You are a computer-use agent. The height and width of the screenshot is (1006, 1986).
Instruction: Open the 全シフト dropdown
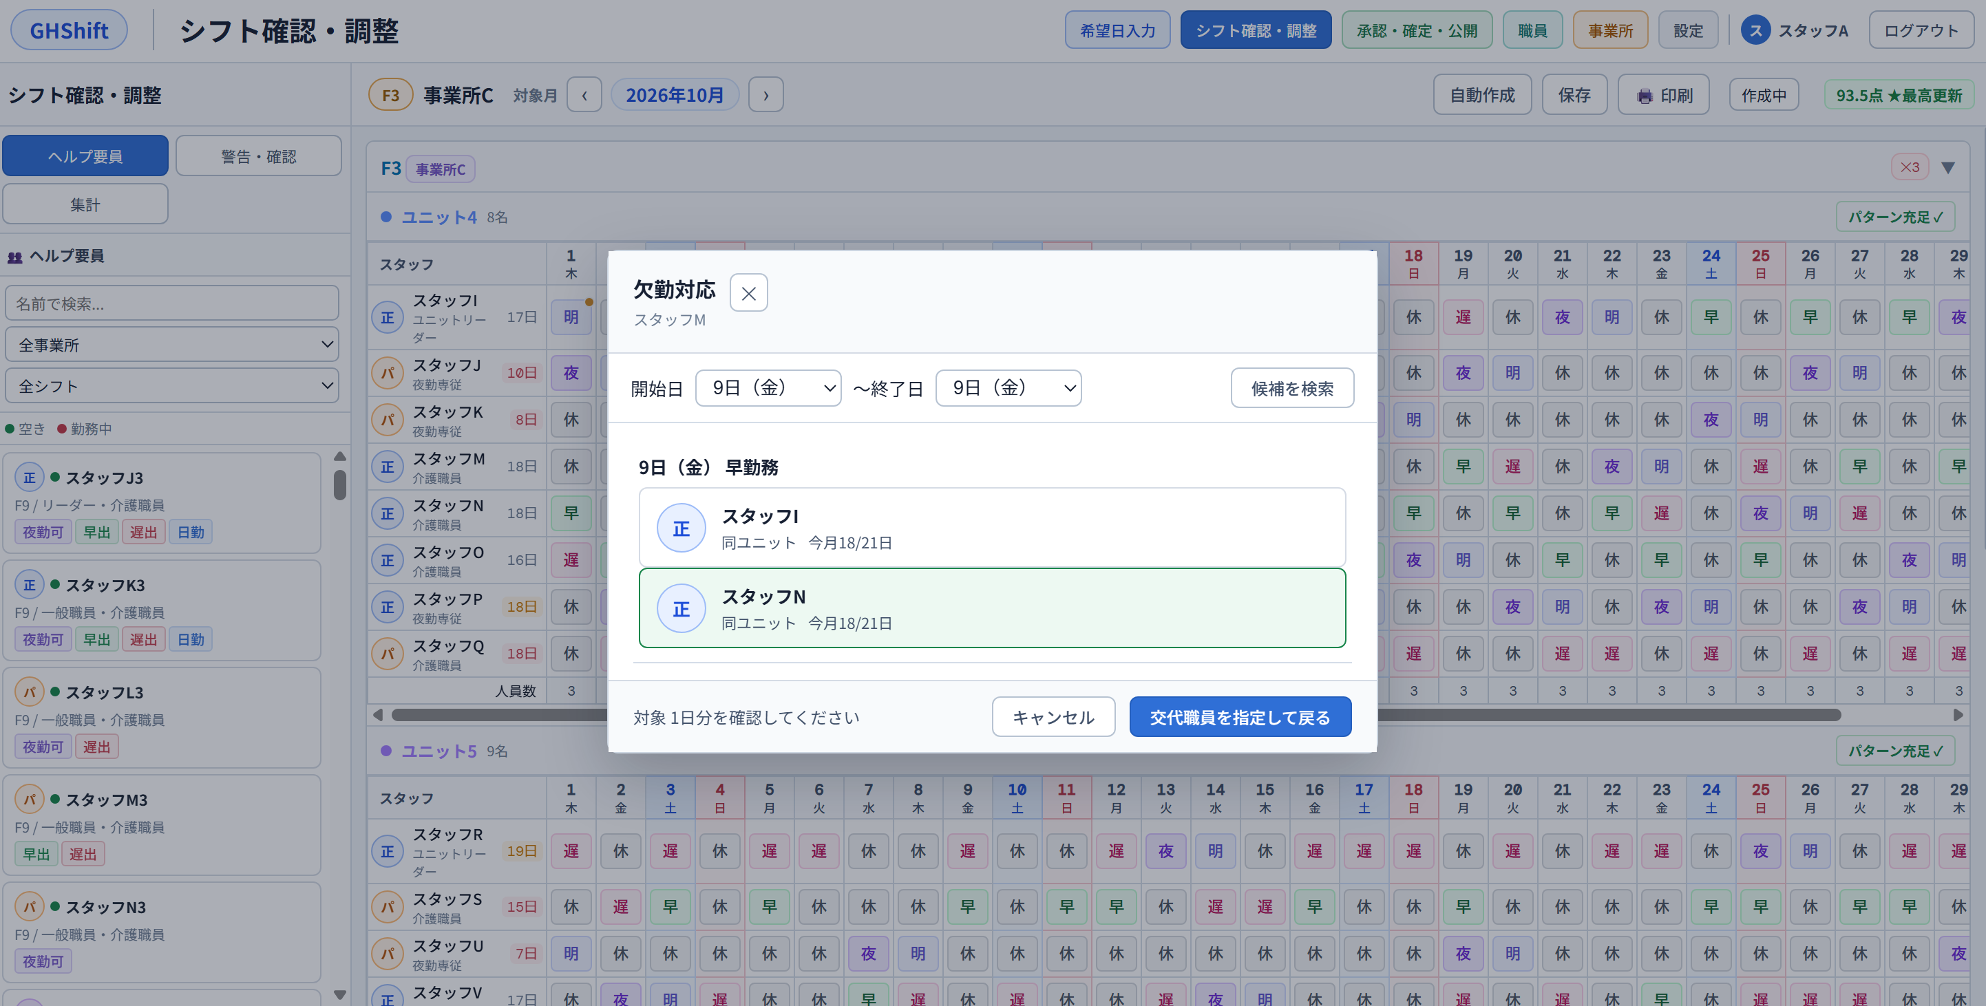pos(172,385)
